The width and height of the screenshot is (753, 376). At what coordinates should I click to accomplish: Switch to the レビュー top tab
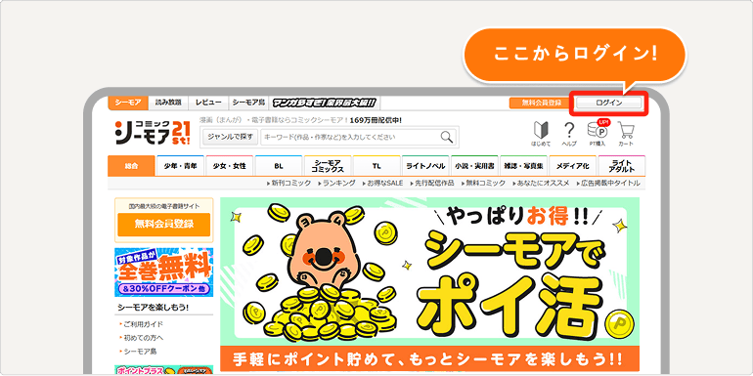coord(208,103)
